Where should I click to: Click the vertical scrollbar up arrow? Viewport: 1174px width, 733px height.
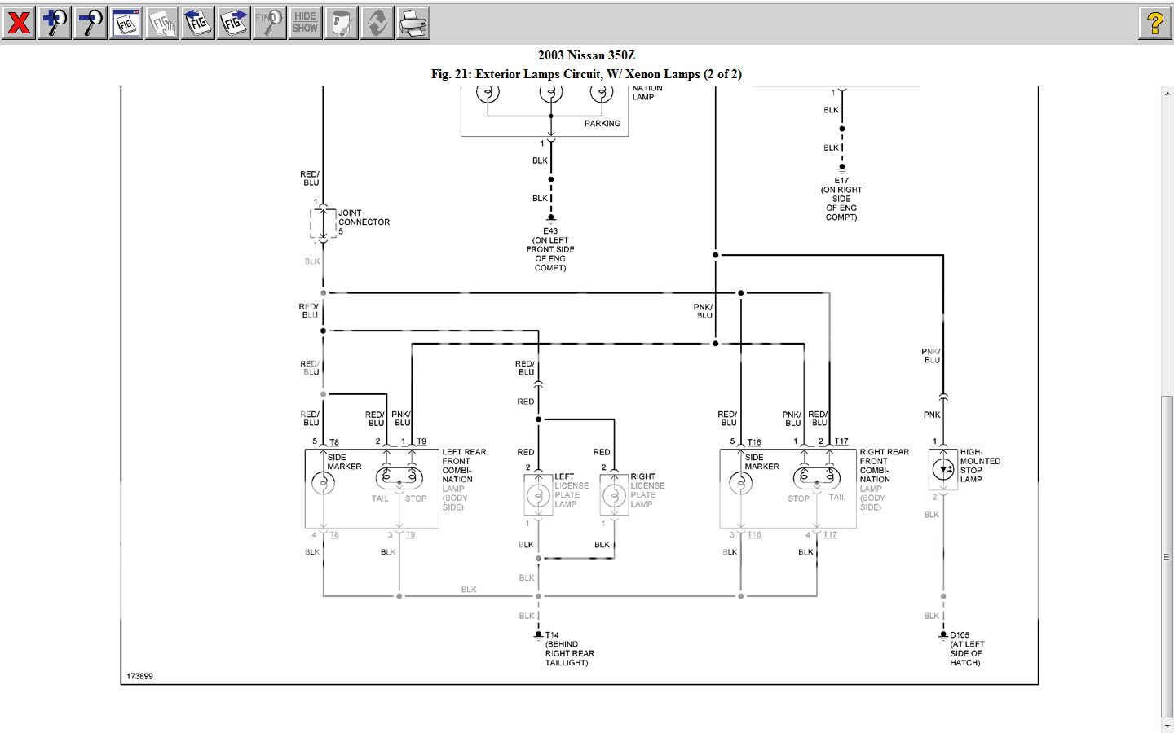click(x=1167, y=93)
